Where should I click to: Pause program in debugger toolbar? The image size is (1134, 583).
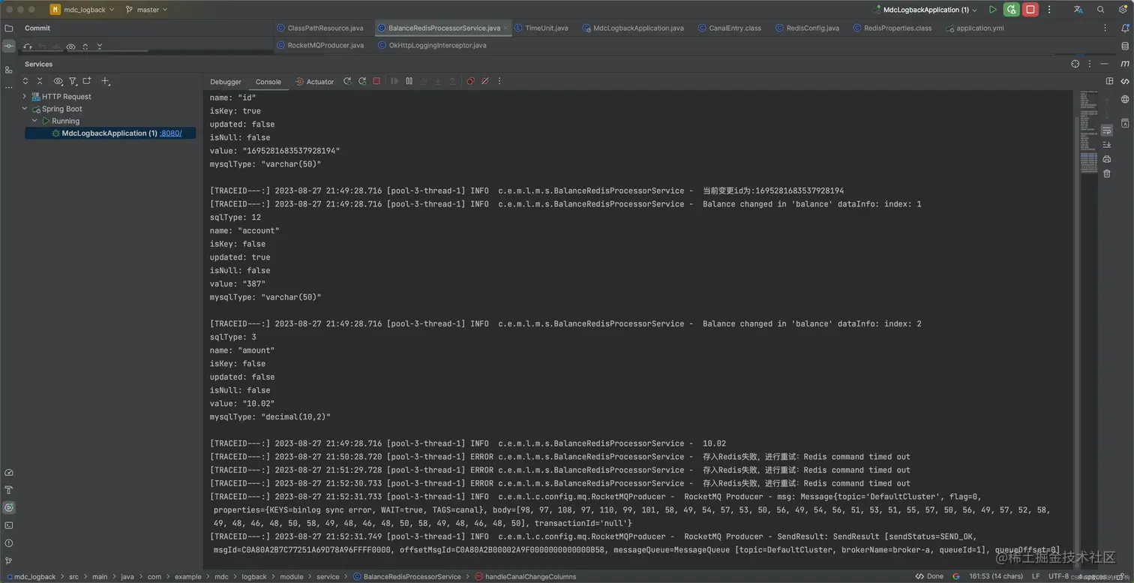point(409,81)
